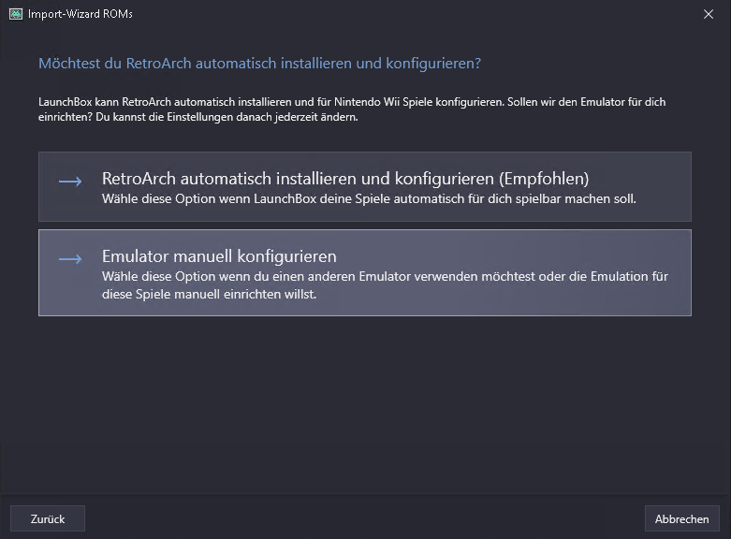This screenshot has width=731, height=539.
Task: Click the intro line starting "LaunchBox kann RetroArch"
Action: [351, 102]
